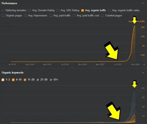
Task: Toggle the Crawled pages checkbox
Action: [x=102, y=16]
